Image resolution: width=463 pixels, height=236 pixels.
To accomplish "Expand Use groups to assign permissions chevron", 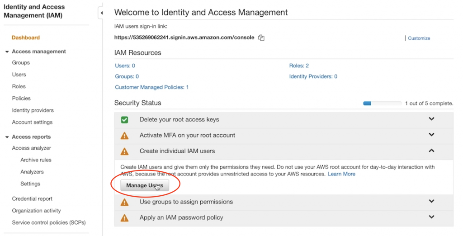I will point(431,201).
